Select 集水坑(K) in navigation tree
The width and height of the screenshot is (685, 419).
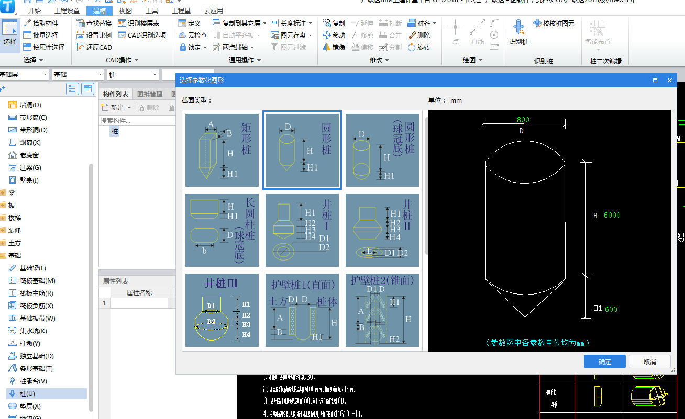pyautogui.click(x=34, y=331)
